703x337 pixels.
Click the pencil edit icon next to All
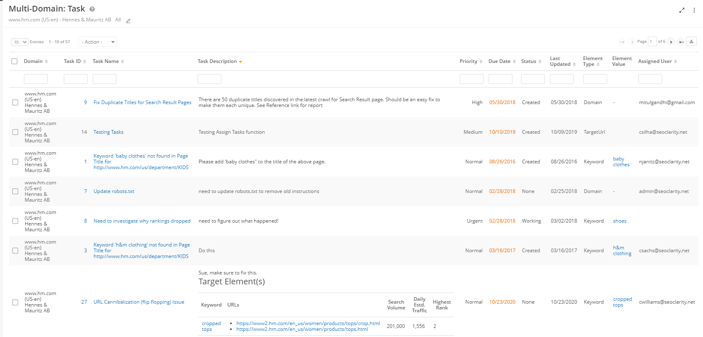(128, 21)
